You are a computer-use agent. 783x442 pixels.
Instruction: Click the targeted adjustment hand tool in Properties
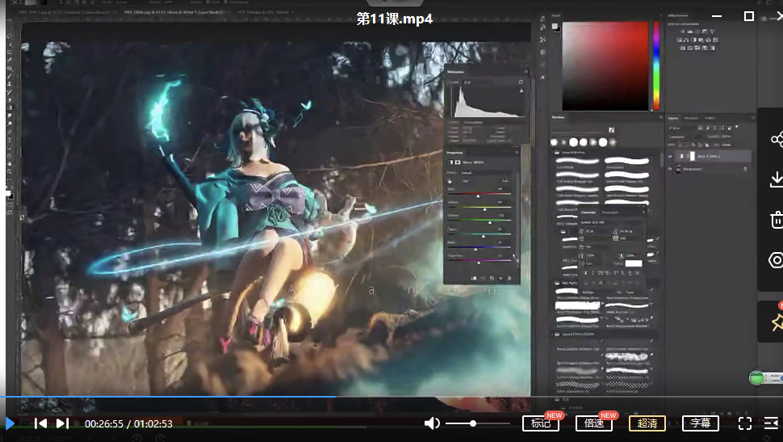pyautogui.click(x=450, y=181)
